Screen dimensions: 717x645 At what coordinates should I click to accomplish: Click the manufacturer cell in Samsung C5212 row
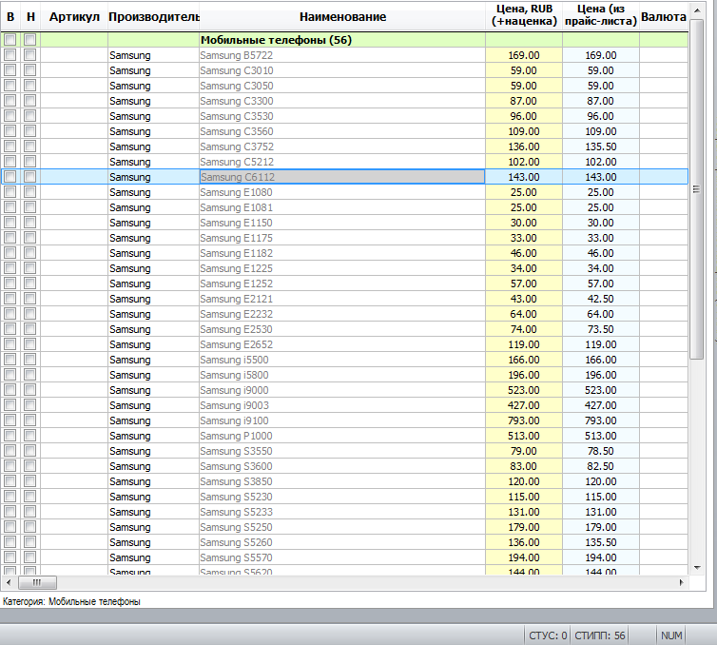(x=154, y=162)
